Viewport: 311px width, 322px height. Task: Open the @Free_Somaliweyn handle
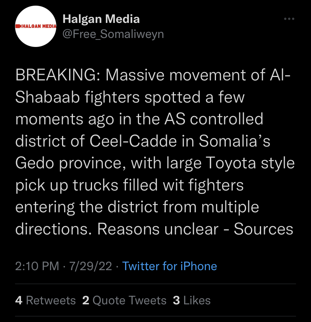pos(113,34)
